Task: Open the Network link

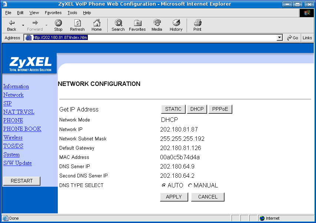Action: pos(13,95)
